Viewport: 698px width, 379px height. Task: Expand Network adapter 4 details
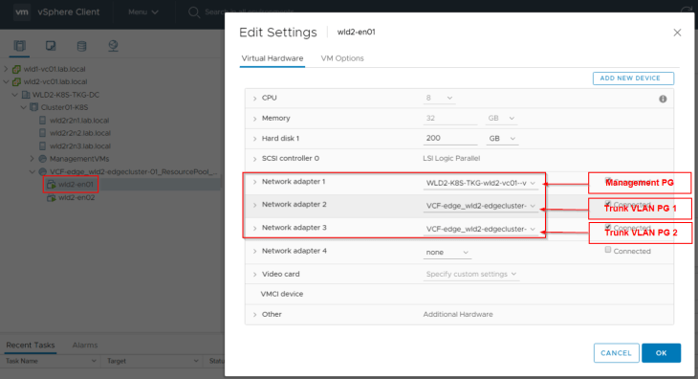click(254, 251)
